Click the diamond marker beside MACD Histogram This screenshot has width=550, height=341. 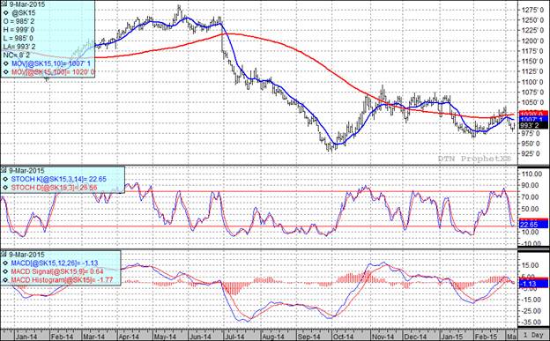pyautogui.click(x=6, y=280)
